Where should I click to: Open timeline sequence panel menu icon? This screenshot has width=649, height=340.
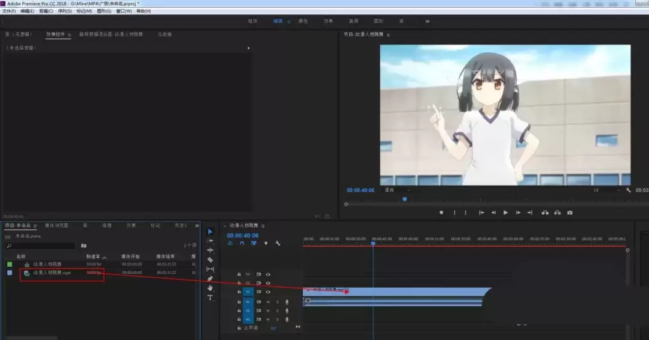coord(263,226)
